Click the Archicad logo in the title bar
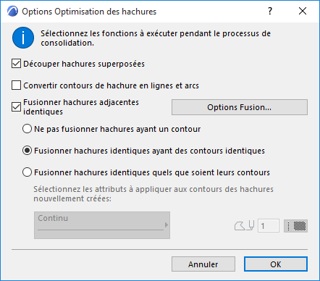Screen dimensions: 320x281 [x=12, y=11]
